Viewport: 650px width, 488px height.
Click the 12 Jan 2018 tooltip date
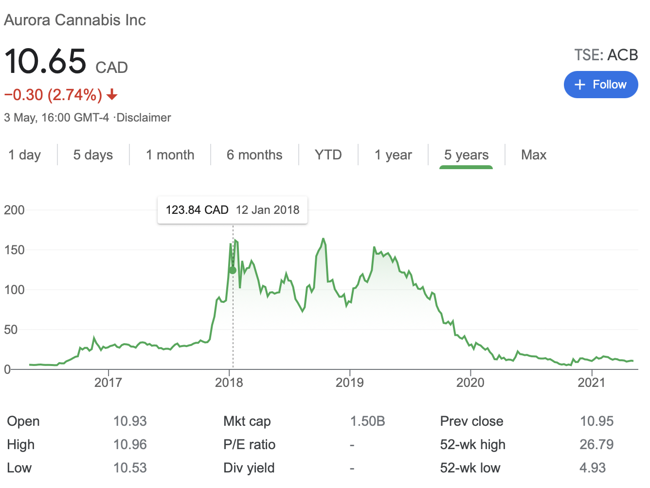pos(268,210)
